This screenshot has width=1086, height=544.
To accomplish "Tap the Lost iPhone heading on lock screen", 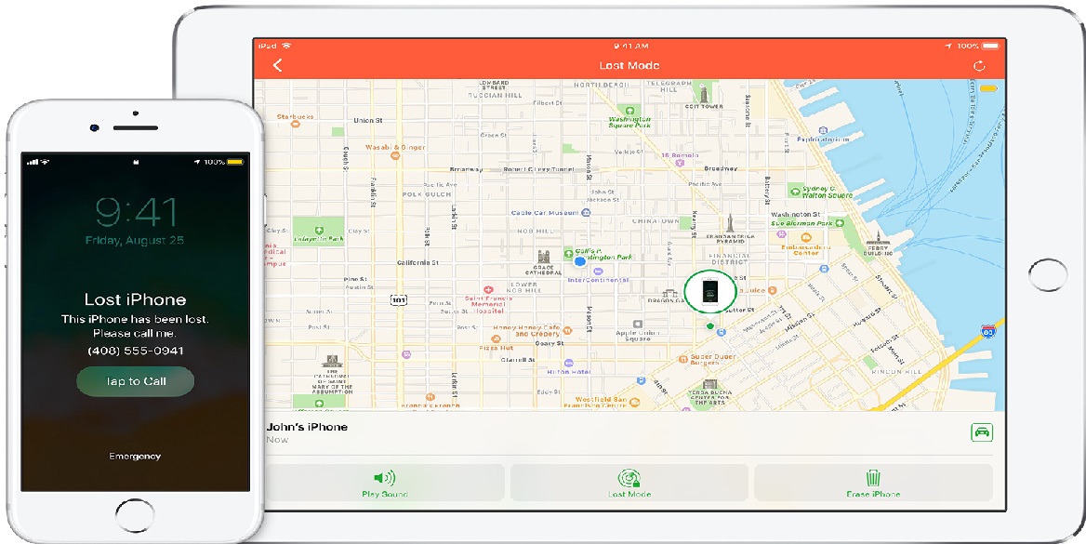I will pyautogui.click(x=135, y=299).
